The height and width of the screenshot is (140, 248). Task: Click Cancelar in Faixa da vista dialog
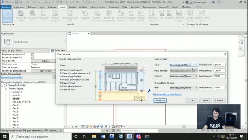[219, 101]
